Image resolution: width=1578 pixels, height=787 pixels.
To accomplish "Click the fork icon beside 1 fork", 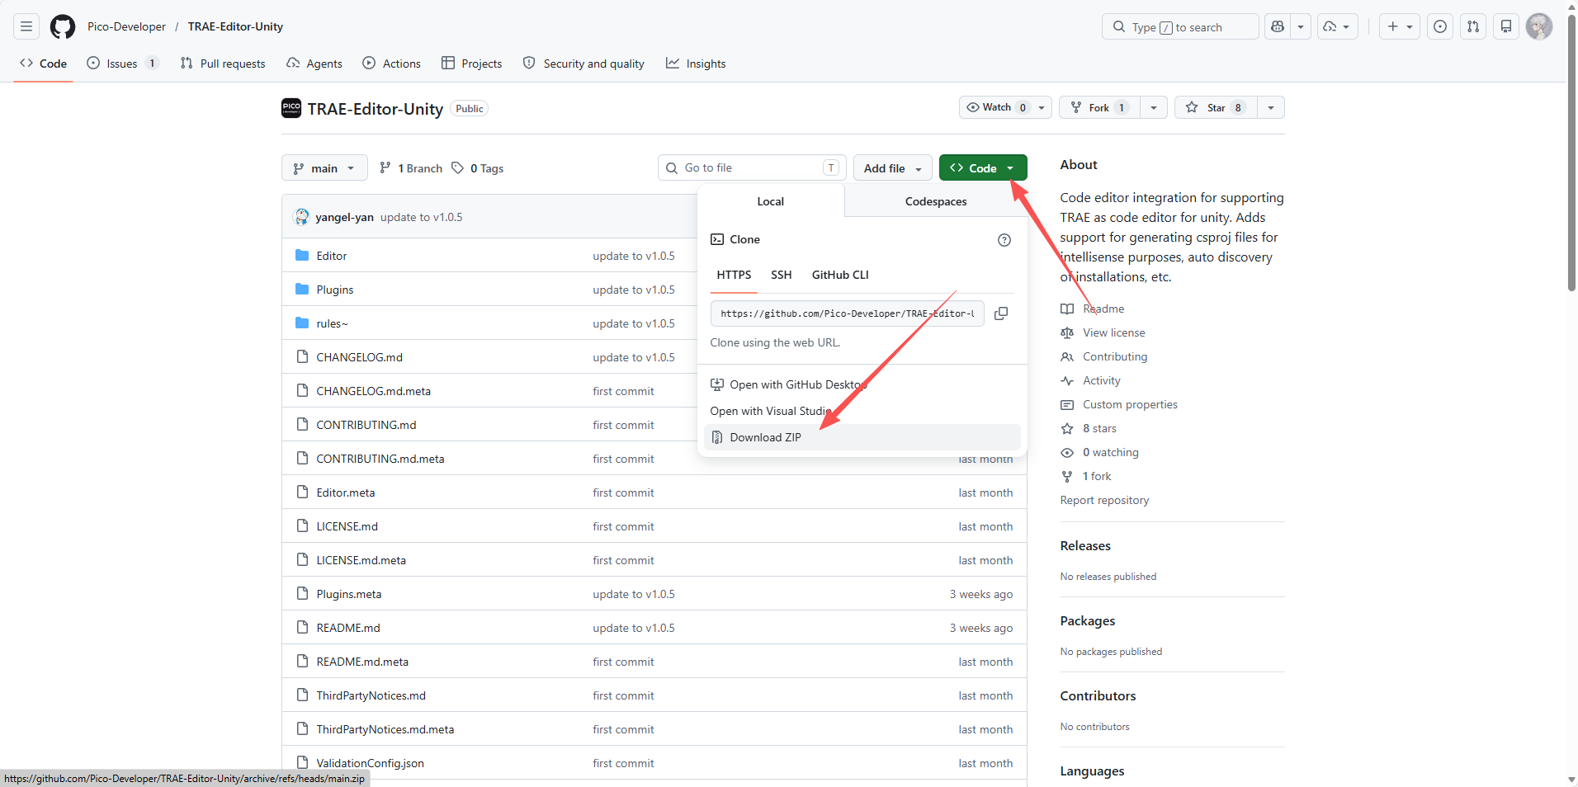I will [1067, 476].
